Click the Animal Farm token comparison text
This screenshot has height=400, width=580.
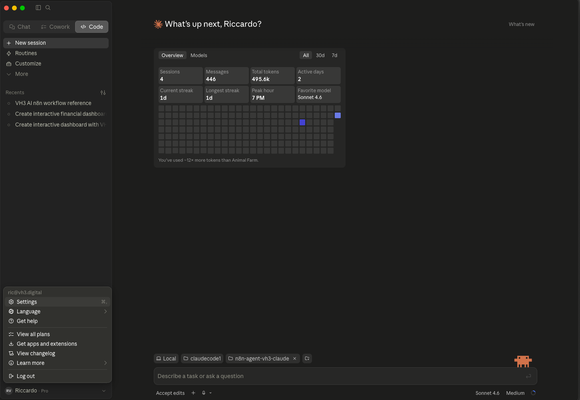tap(209, 160)
